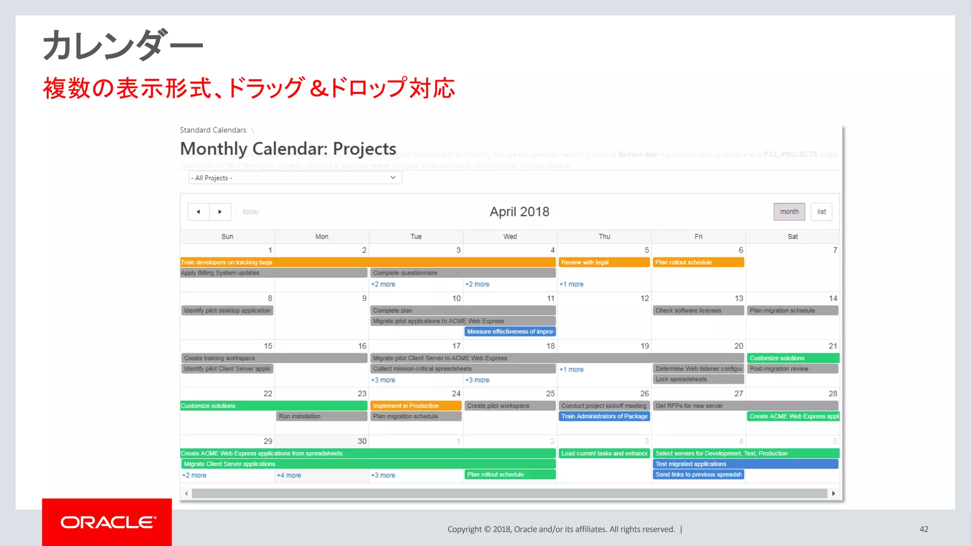Switch to list view

822,212
